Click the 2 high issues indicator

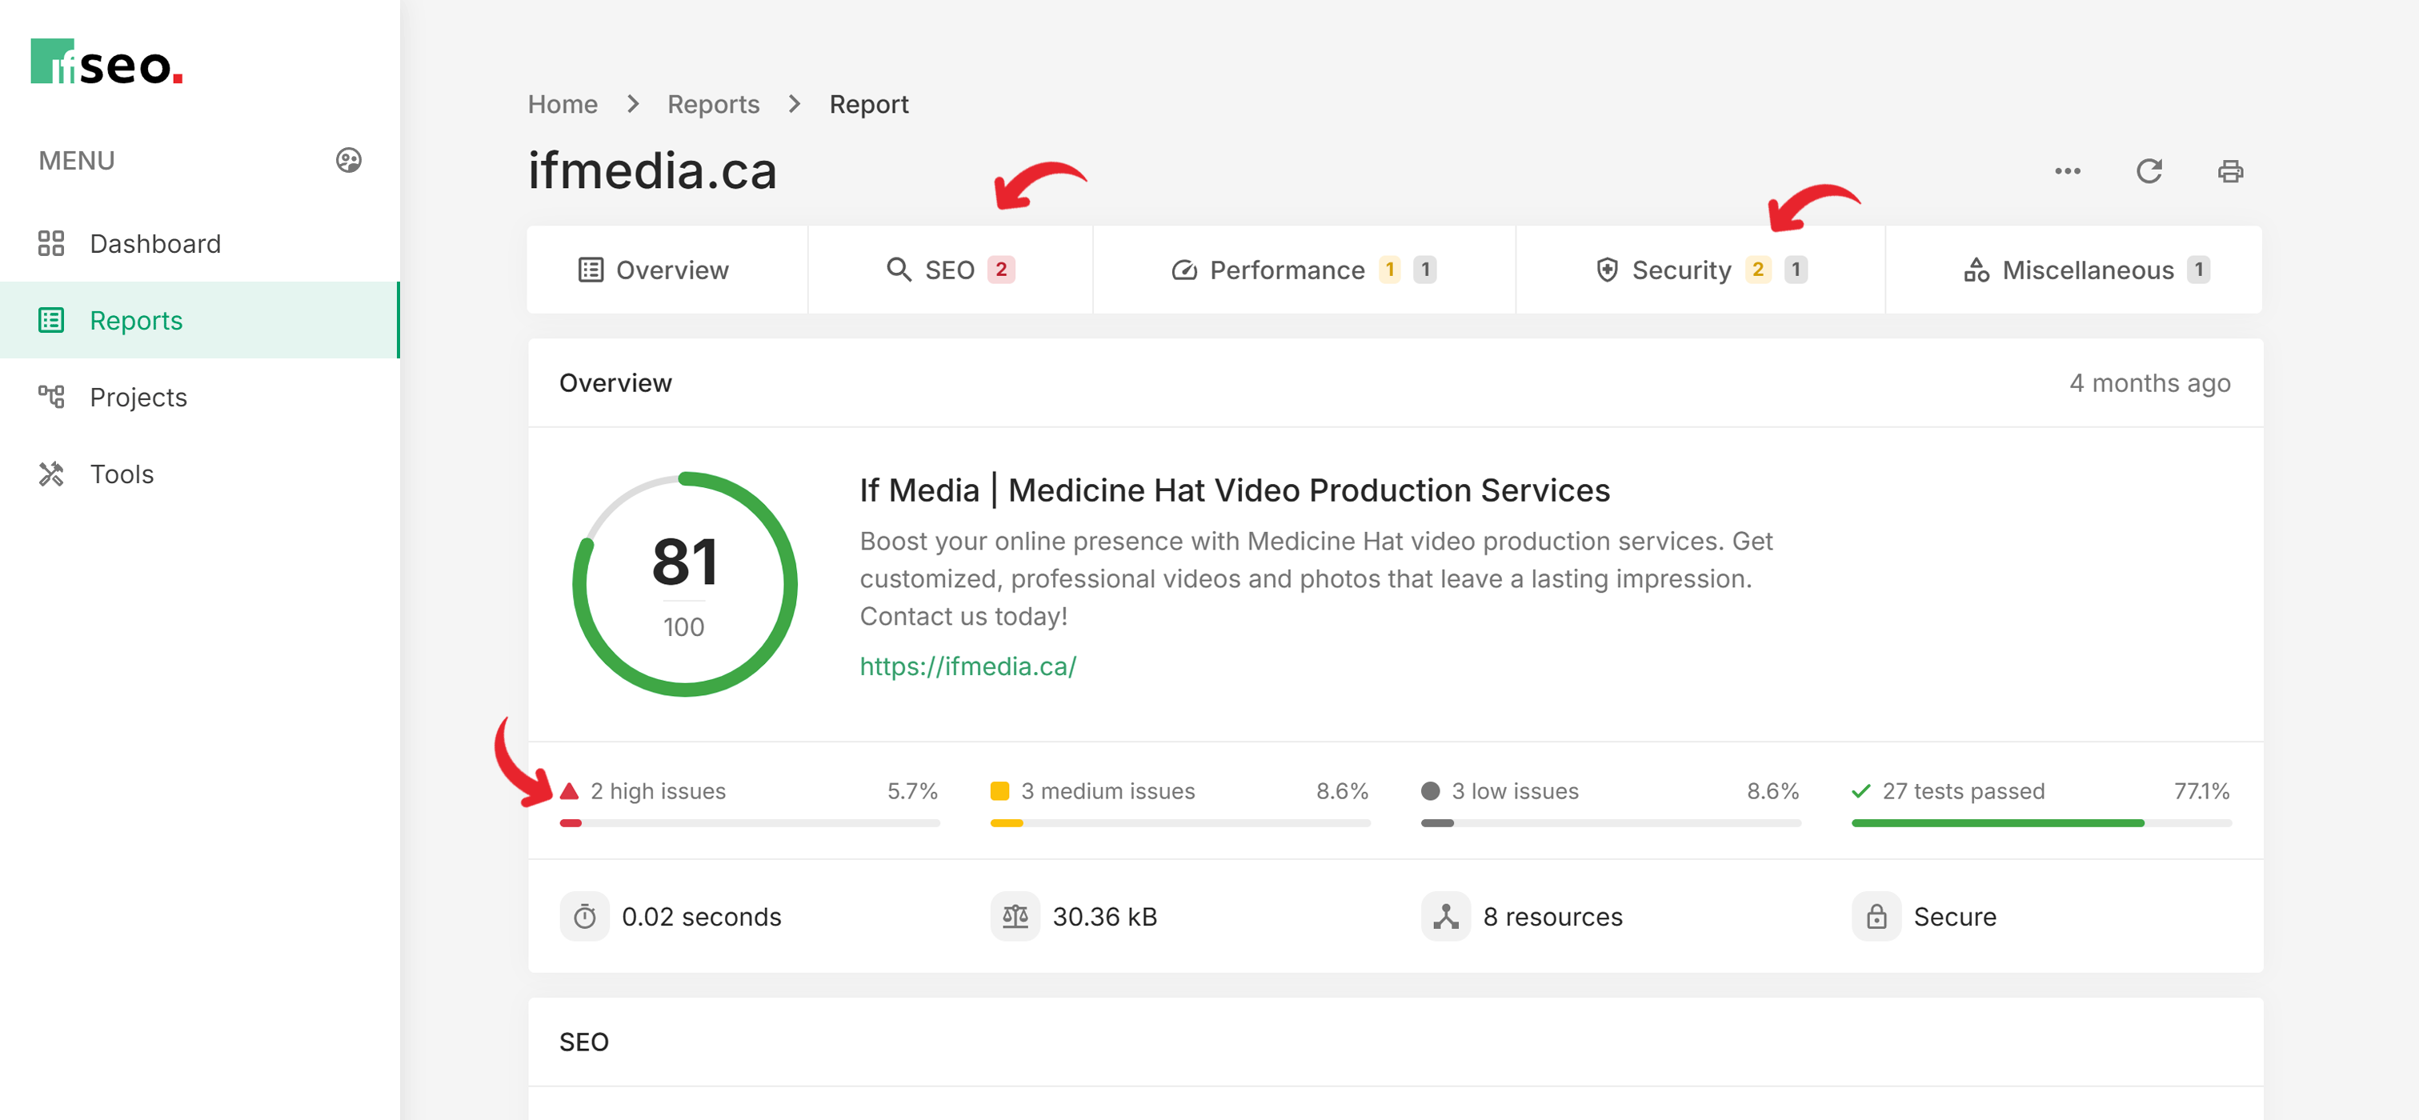(657, 790)
